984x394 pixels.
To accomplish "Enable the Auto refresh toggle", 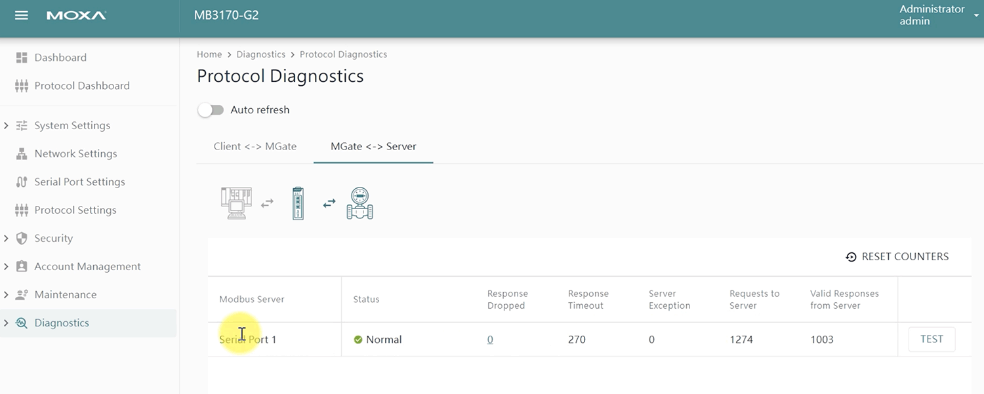I will click(x=211, y=110).
